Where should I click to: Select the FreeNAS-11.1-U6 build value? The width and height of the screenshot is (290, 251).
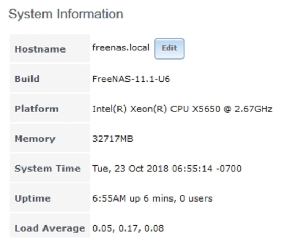pos(131,79)
